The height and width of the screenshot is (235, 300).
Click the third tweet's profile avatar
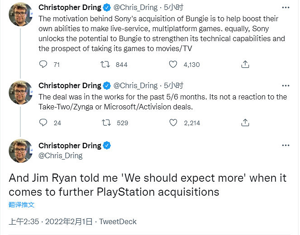(x=20, y=151)
